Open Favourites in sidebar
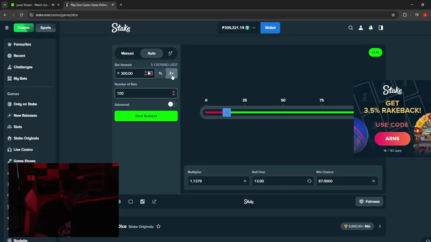Viewport: 431px width, 242px height. click(22, 44)
